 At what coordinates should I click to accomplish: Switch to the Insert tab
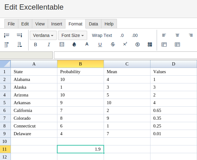56,24
